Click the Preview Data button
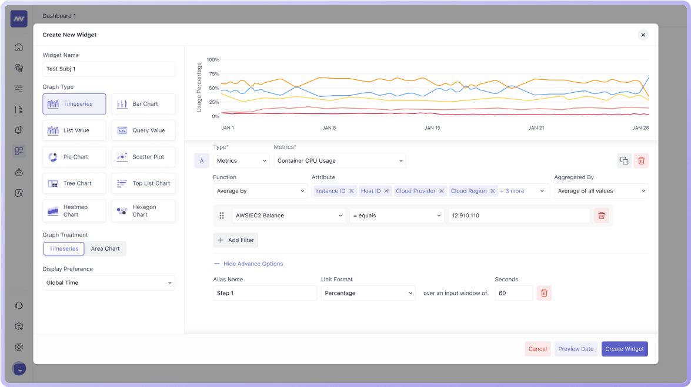The width and height of the screenshot is (691, 387). click(x=576, y=349)
